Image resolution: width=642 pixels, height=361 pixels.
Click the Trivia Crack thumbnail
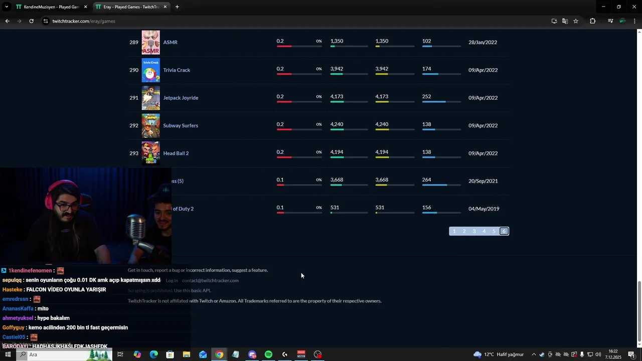pyautogui.click(x=150, y=70)
